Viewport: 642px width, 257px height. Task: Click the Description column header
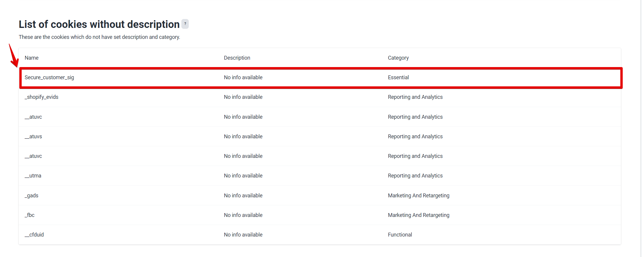click(x=237, y=58)
